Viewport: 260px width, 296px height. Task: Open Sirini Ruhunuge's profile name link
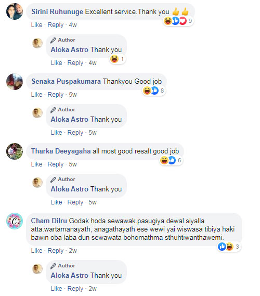click(x=57, y=11)
